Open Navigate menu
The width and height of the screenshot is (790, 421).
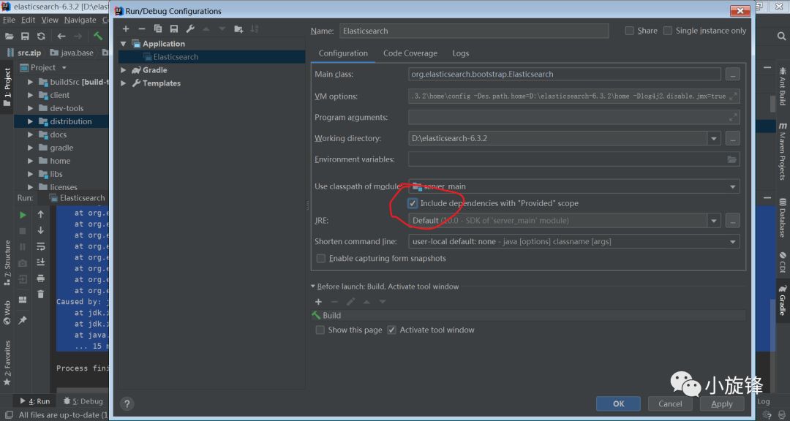pyautogui.click(x=80, y=20)
